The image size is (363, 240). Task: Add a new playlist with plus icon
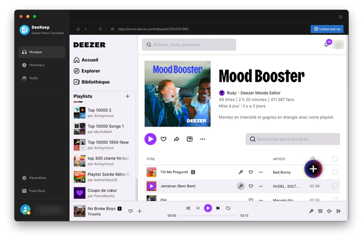click(128, 96)
